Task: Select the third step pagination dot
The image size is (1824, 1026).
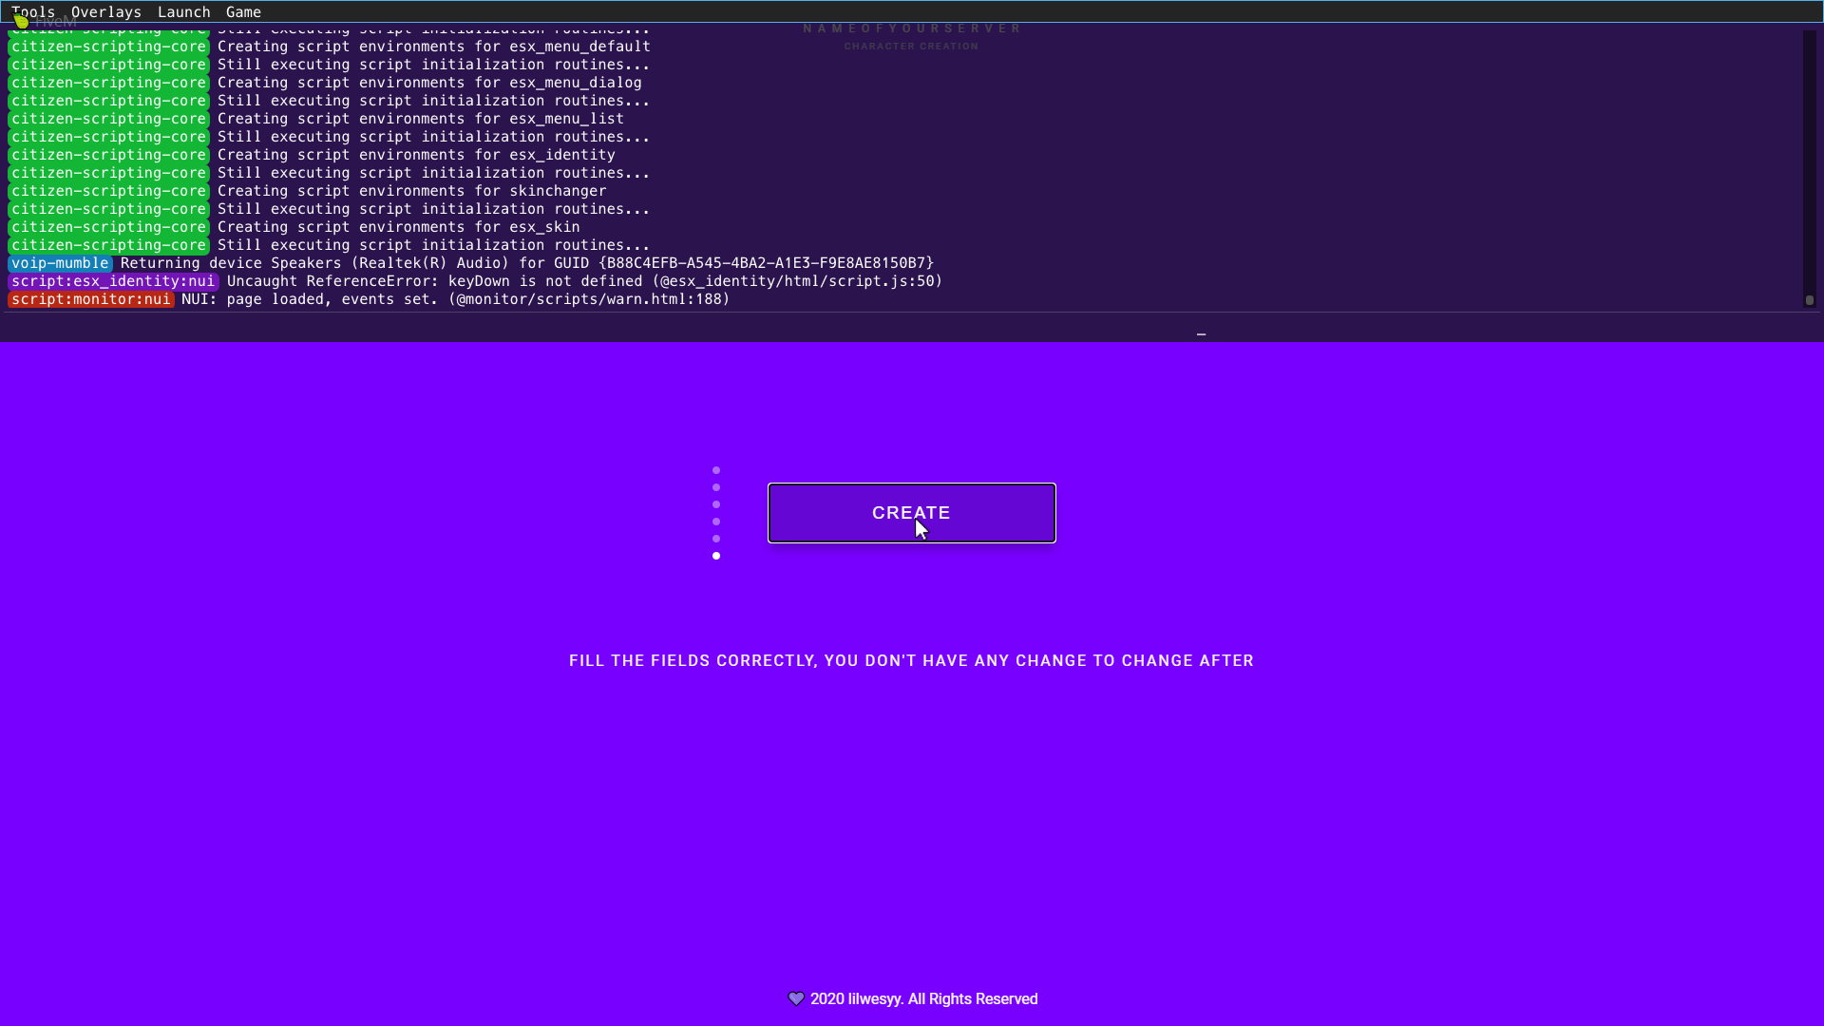Action: [x=716, y=504]
